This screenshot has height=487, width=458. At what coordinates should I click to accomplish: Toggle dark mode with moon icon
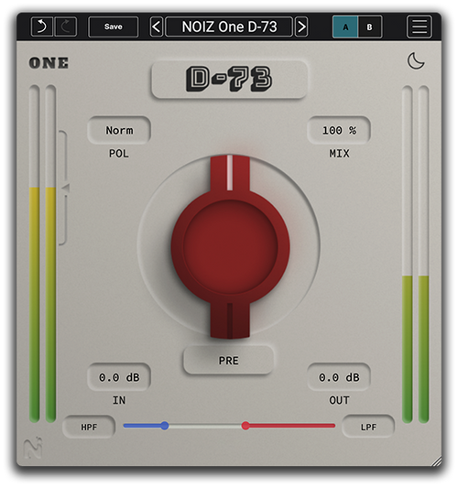[x=416, y=60]
